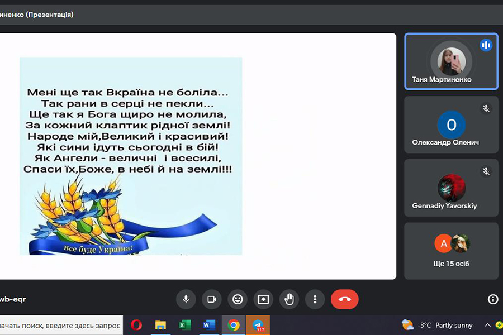Image resolution: width=503 pixels, height=335 pixels.
Task: Open the meeting details info icon
Action: (x=493, y=299)
